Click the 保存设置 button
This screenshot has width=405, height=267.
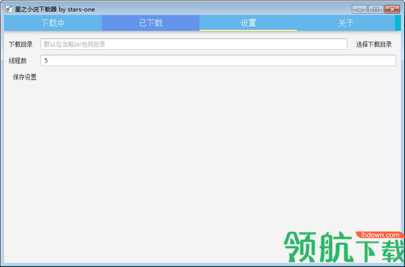click(25, 77)
